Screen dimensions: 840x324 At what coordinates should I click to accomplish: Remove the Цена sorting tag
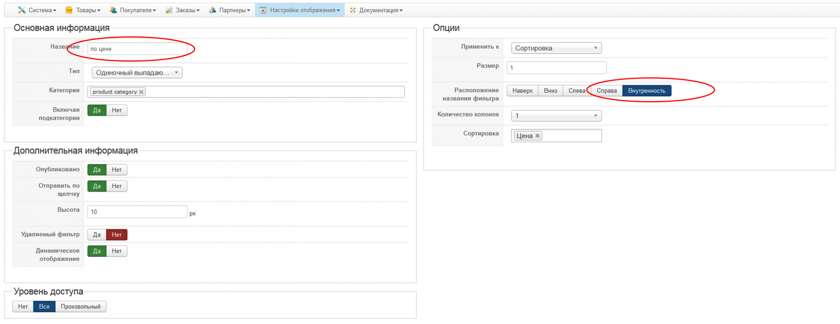[537, 136]
